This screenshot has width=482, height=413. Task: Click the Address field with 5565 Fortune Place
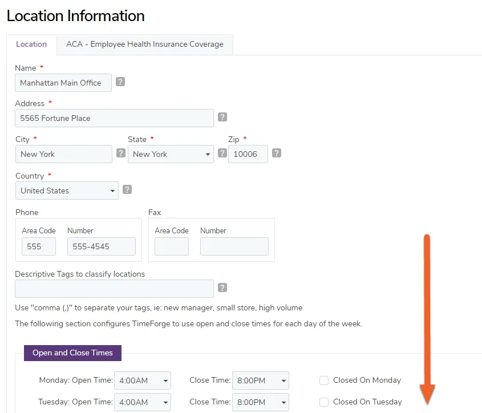click(114, 118)
